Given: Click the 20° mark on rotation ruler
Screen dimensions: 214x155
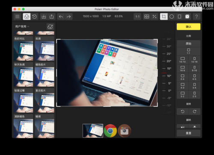Looking at the screenshot, I should tap(169, 61).
